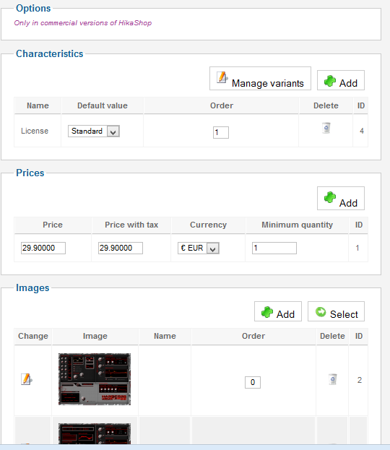Delete the License characteristic via trash icon
Viewport: 390px width, 450px height.
pos(326,128)
